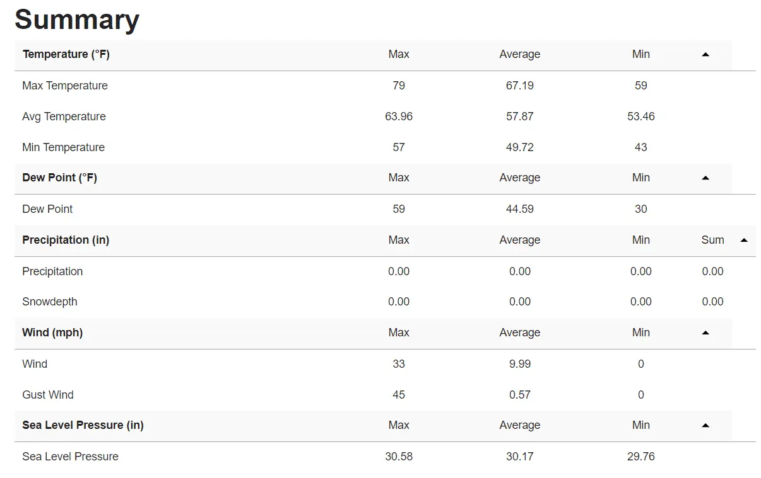
Task: Click the Wind average value 9.99
Action: click(519, 364)
